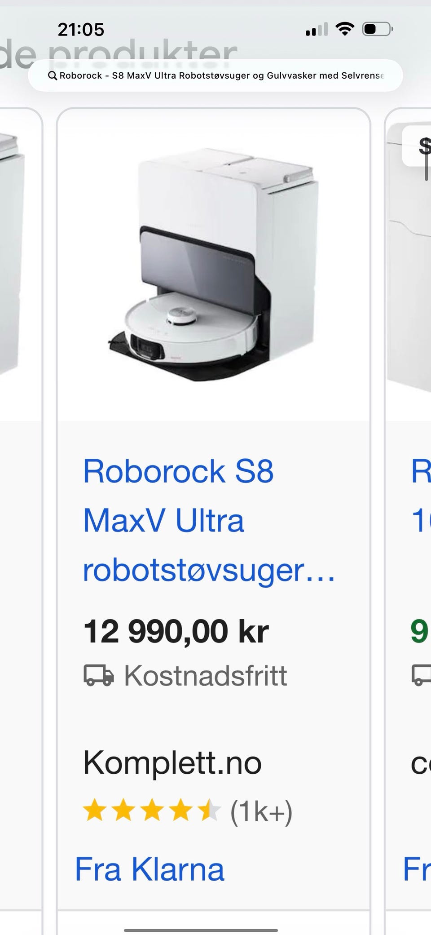Tap the (1k+) review count
Screen dimensions: 431x935
pyautogui.click(x=261, y=811)
